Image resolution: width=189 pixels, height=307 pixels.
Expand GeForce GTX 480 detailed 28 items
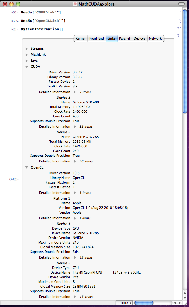(75, 127)
